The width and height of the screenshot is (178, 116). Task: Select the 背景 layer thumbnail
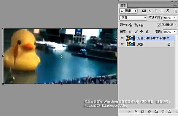click(131, 44)
